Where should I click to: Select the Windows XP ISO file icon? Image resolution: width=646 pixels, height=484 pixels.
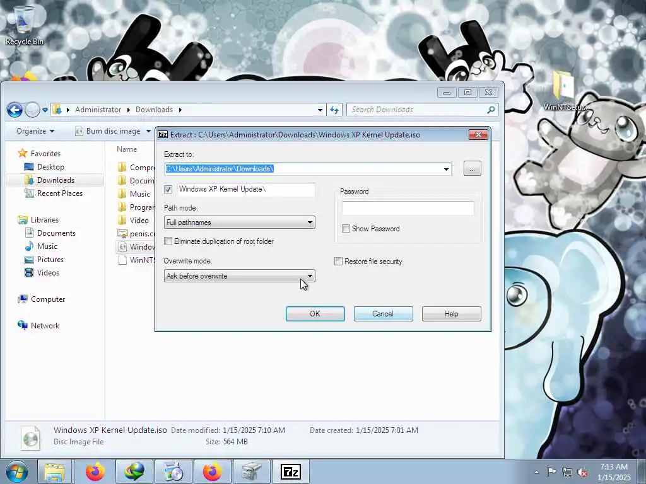tap(122, 246)
